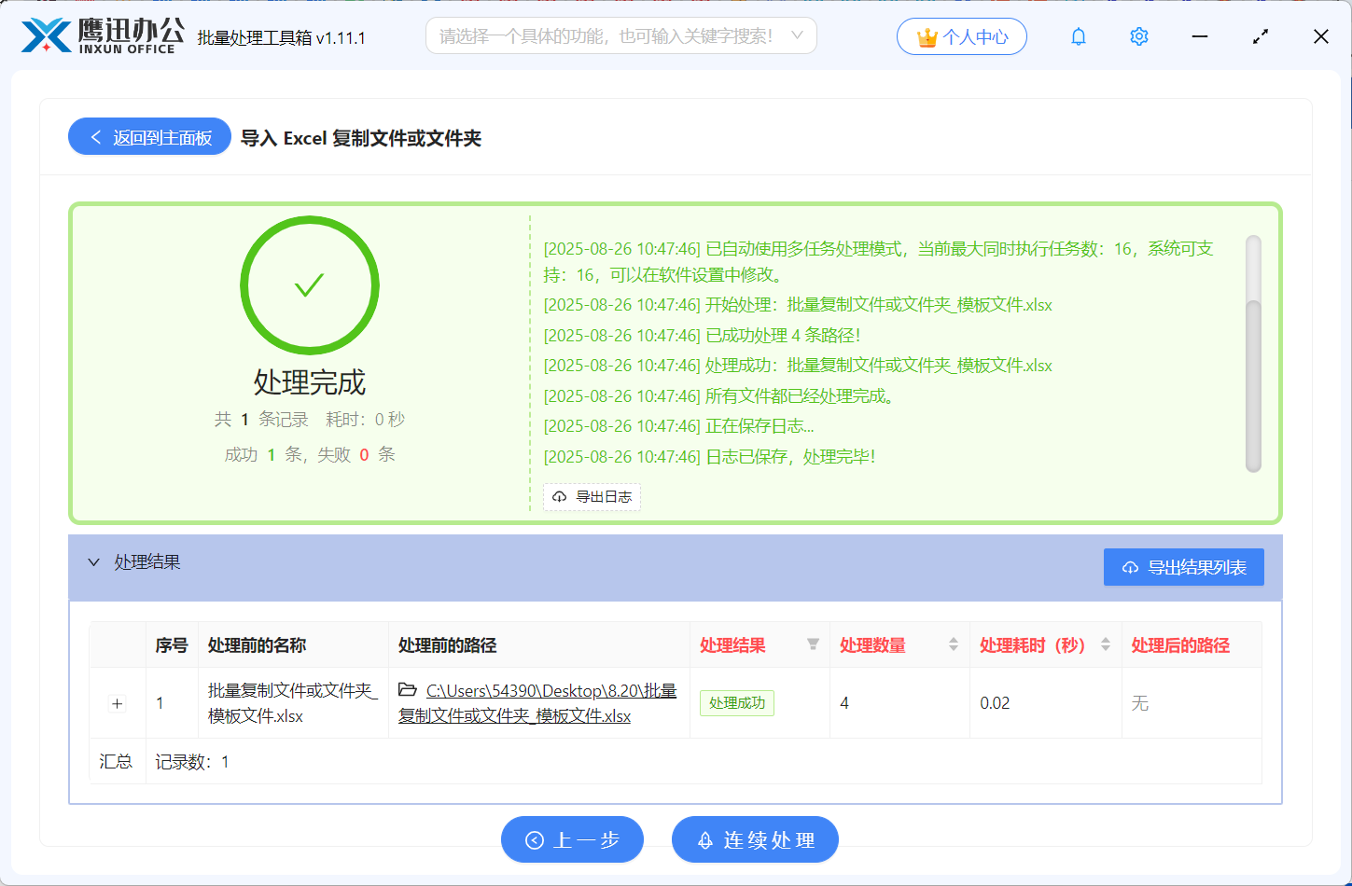This screenshot has width=1352, height=886.
Task: Expand row 1 with plus icon
Action: point(118,704)
